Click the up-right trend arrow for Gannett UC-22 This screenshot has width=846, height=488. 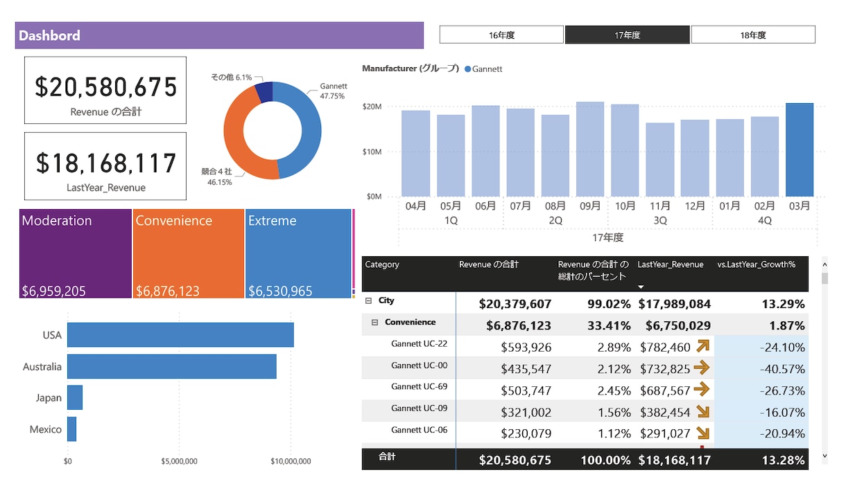[703, 346]
